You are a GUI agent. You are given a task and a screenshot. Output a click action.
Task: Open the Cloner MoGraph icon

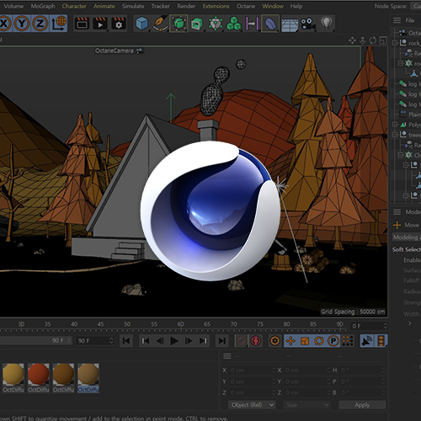[x=234, y=24]
